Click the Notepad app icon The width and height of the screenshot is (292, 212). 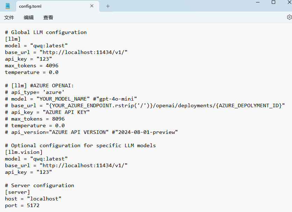(8, 6)
